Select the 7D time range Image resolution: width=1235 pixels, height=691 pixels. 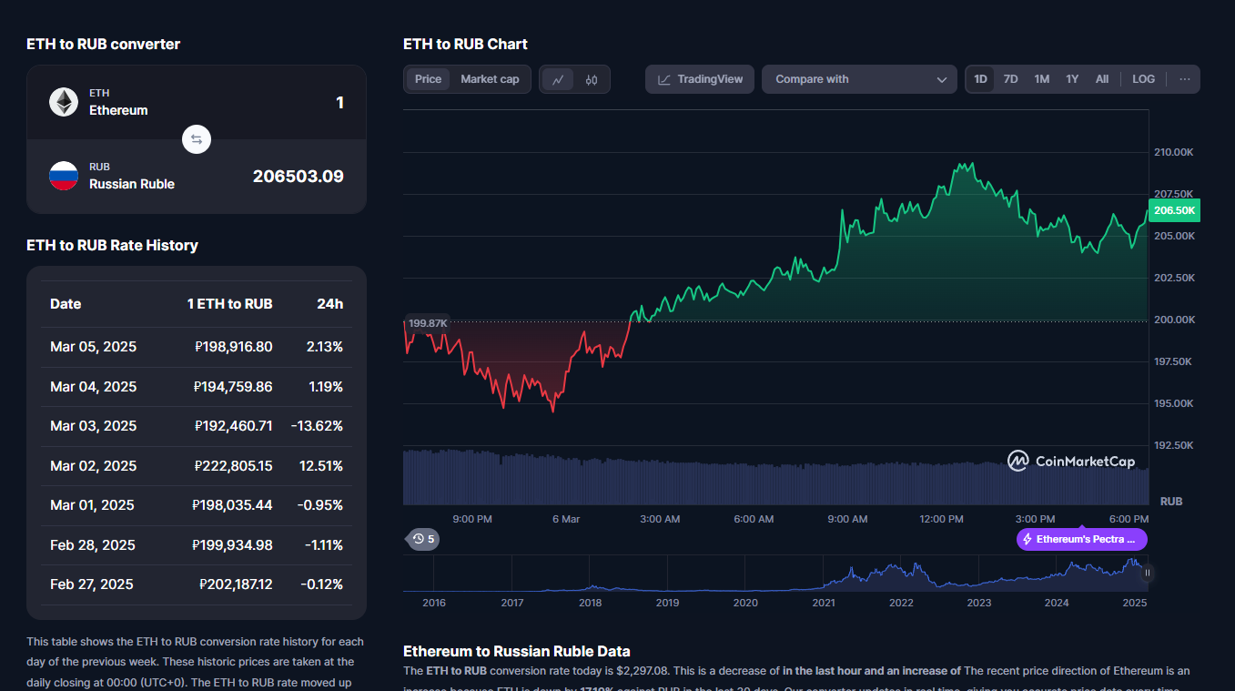pos(1010,79)
